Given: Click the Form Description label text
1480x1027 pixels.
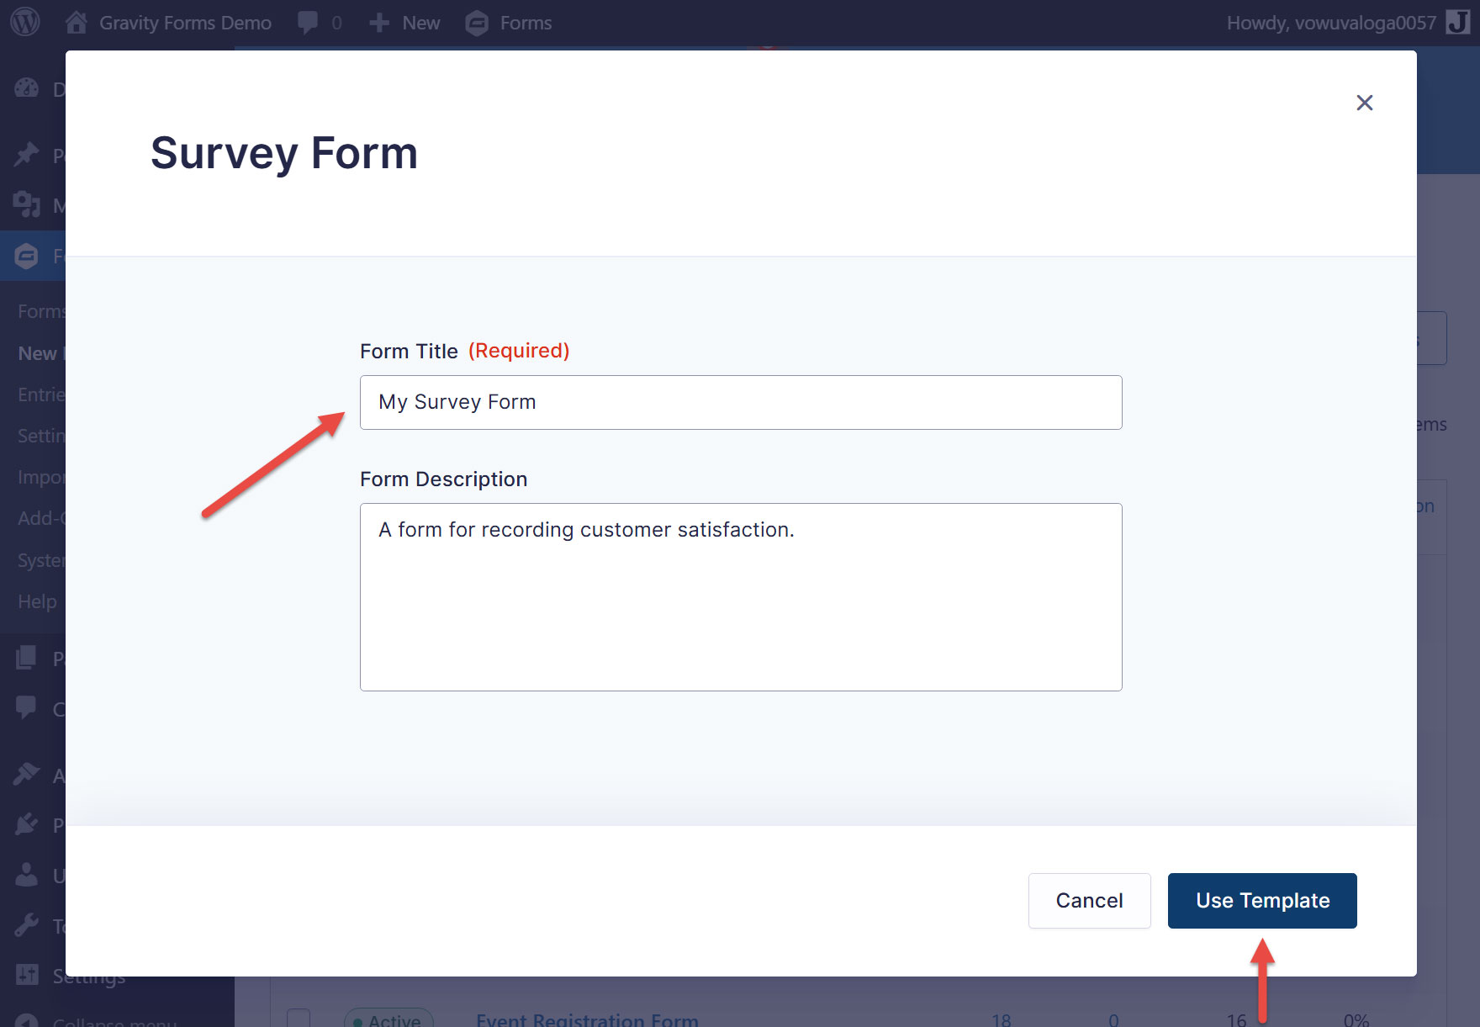Looking at the screenshot, I should tap(443, 479).
